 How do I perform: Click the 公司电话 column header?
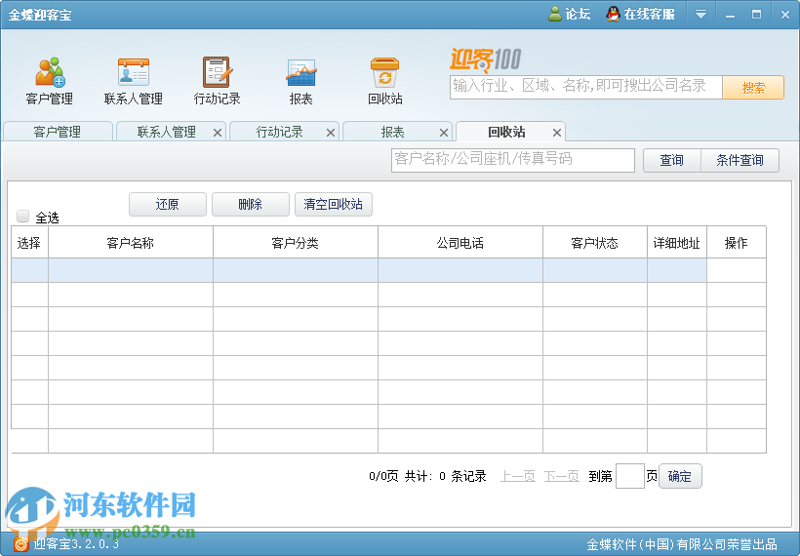pos(460,242)
